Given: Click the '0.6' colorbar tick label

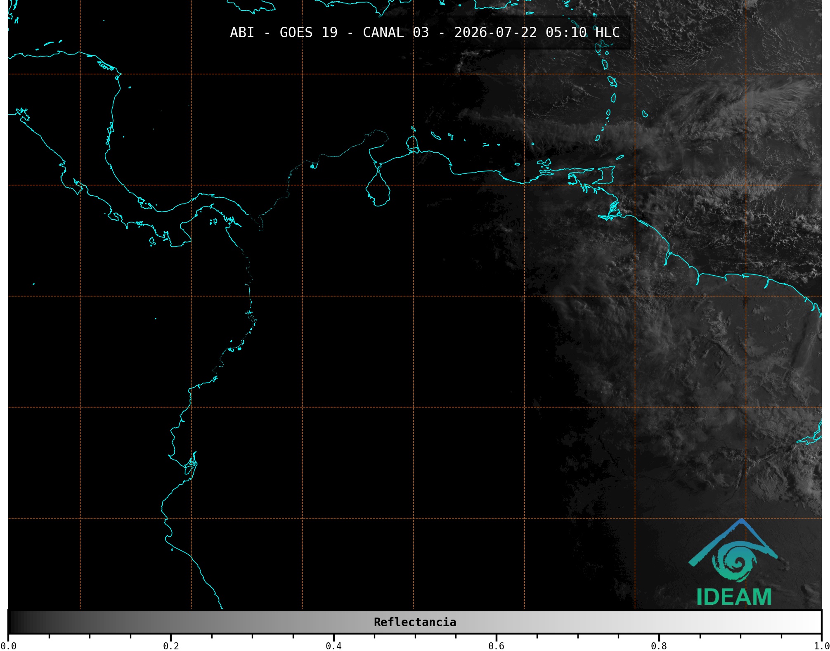Looking at the screenshot, I should (x=496, y=646).
